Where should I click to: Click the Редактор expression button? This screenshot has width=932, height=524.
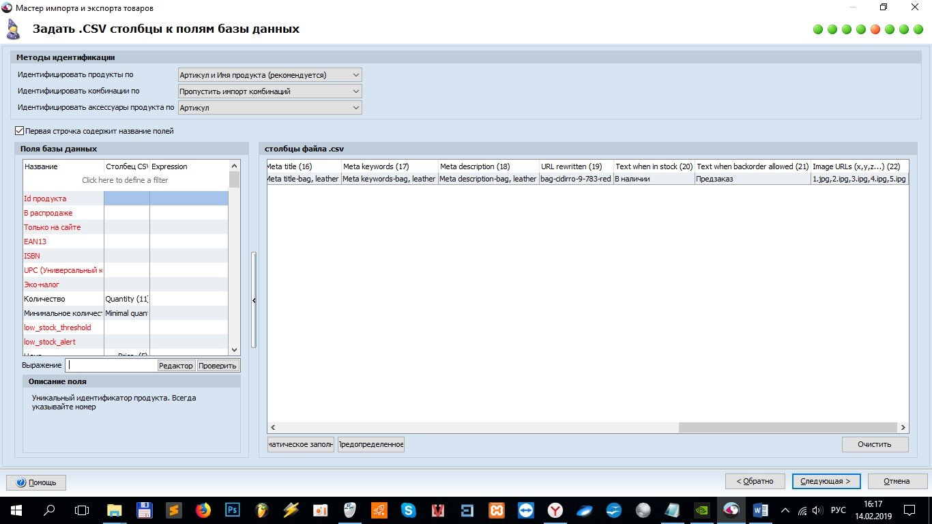176,366
